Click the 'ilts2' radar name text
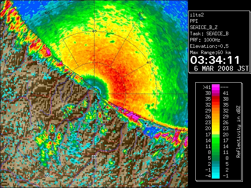 197,15
